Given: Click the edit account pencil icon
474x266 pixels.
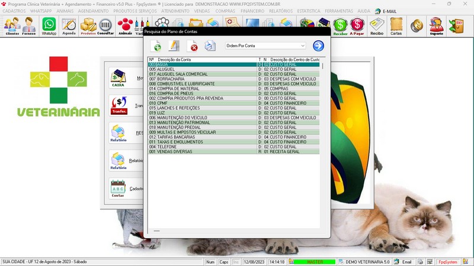Looking at the screenshot, I should pyautogui.click(x=174, y=46).
